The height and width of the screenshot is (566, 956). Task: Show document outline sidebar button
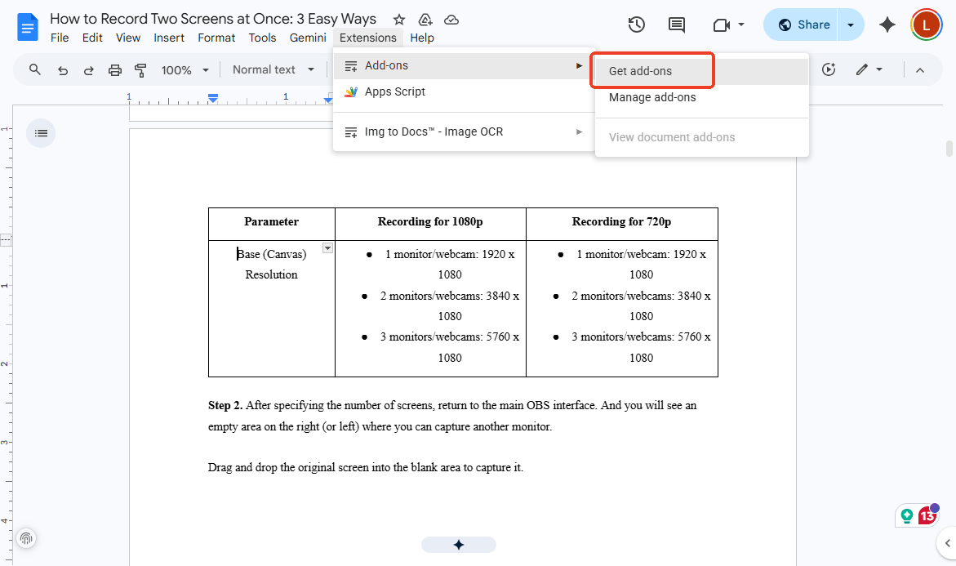point(41,133)
